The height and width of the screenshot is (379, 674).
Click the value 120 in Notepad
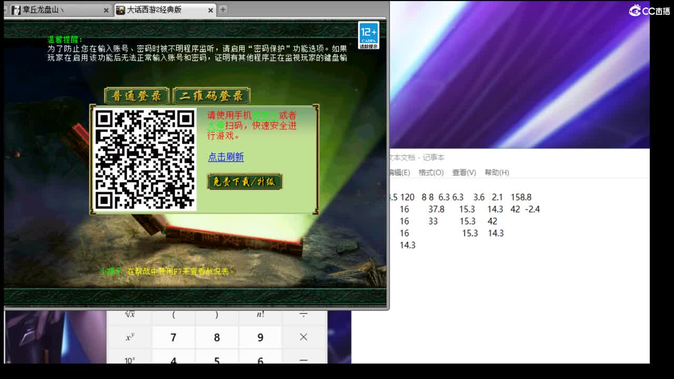coord(407,197)
